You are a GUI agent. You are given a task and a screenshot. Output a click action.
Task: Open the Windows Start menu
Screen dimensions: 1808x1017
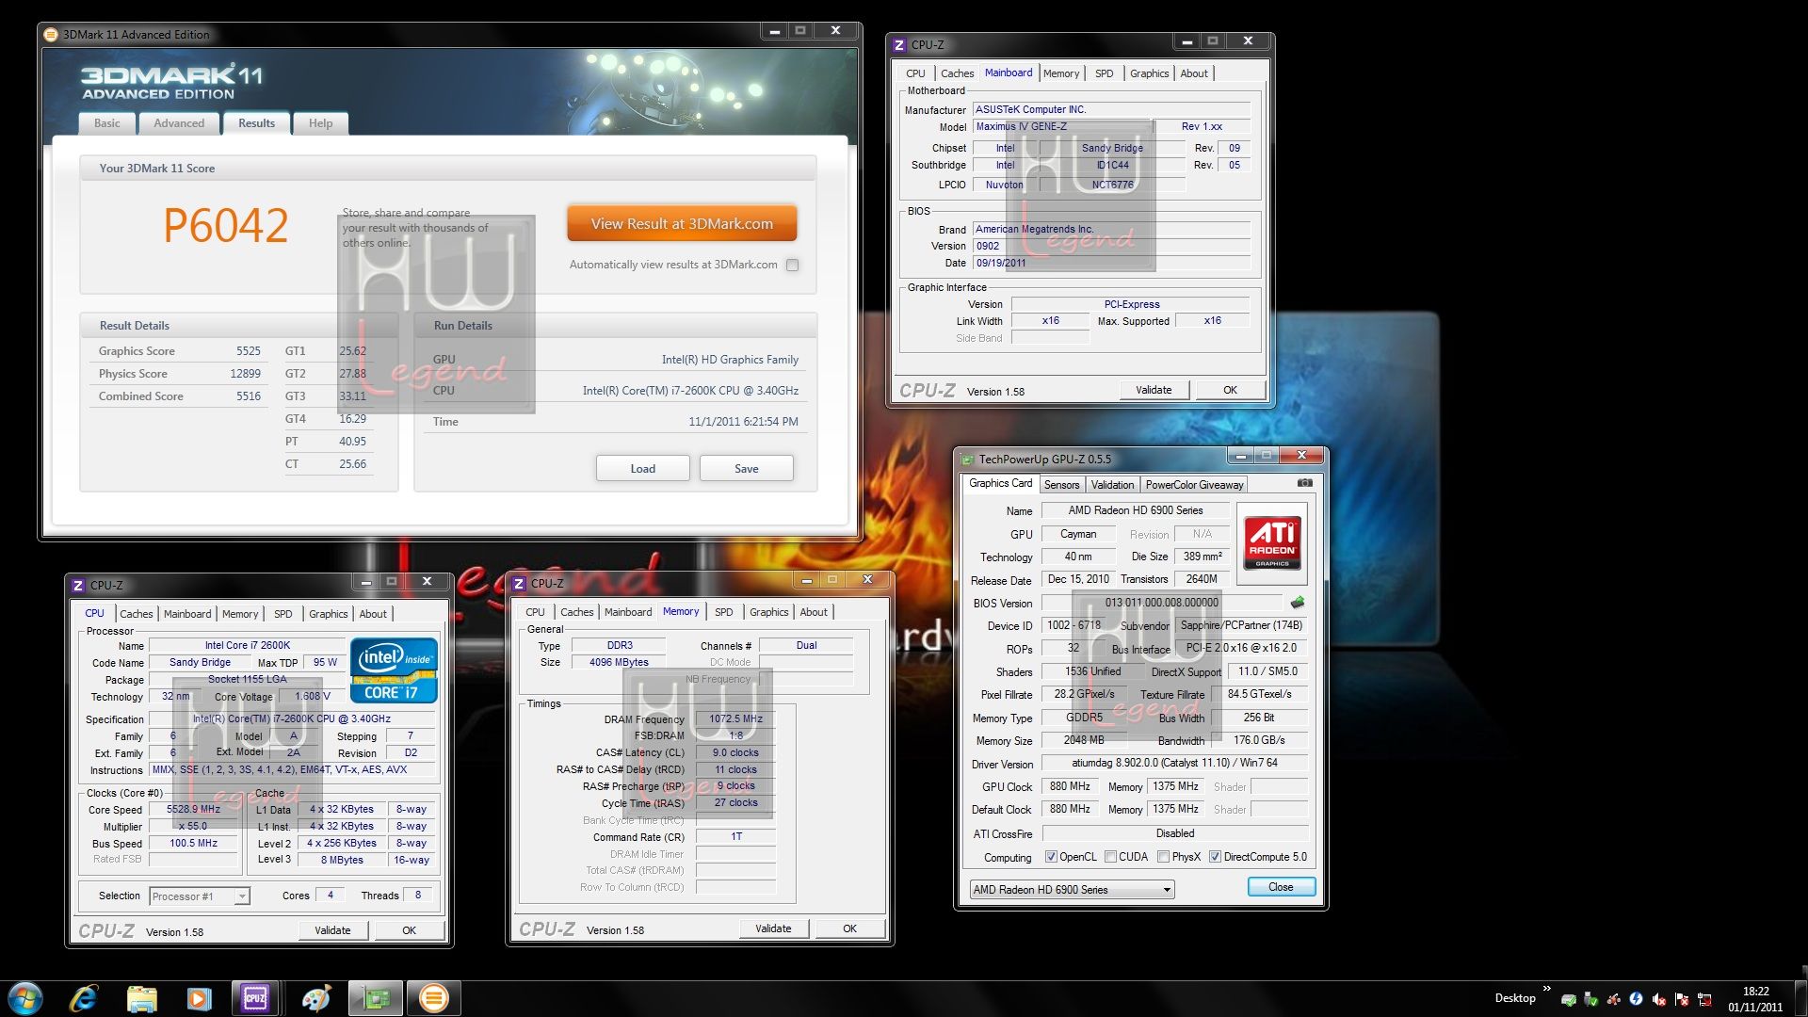(x=25, y=998)
